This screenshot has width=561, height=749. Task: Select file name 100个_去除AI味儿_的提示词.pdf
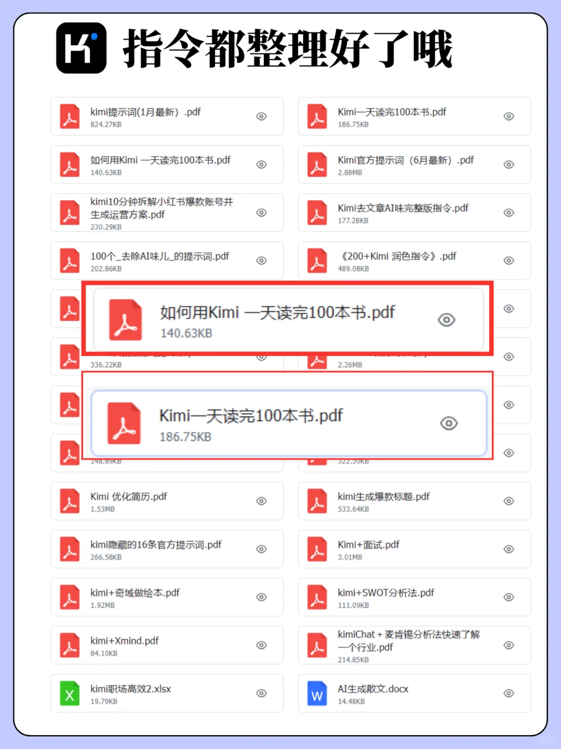pos(160,256)
